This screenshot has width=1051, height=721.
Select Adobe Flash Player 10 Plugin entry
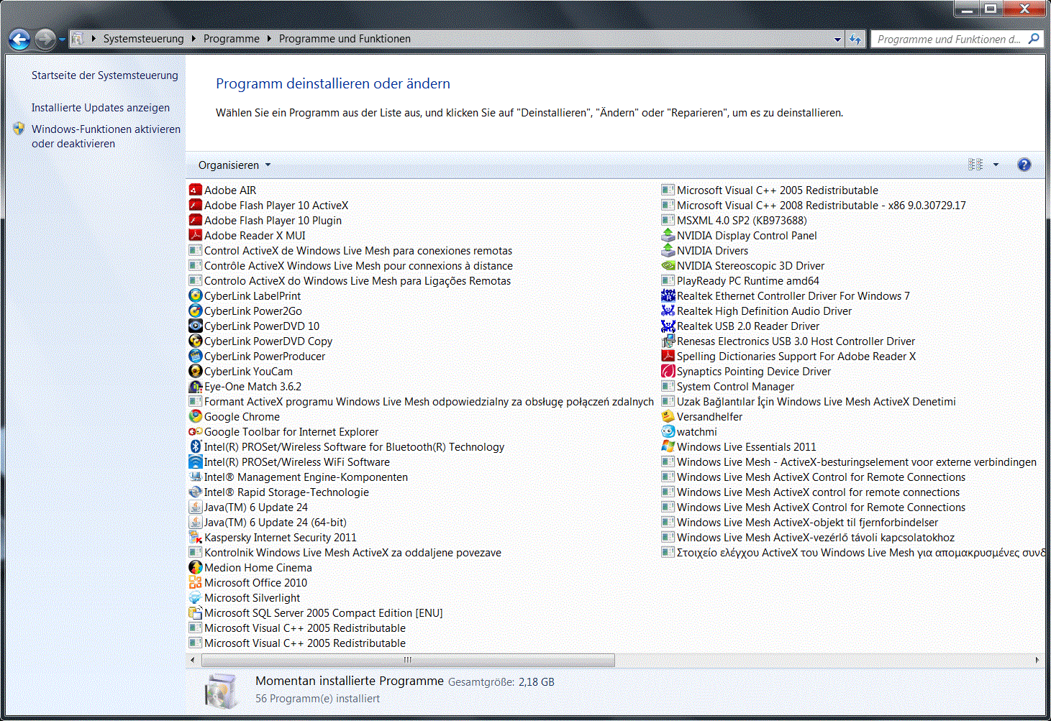pyautogui.click(x=265, y=220)
